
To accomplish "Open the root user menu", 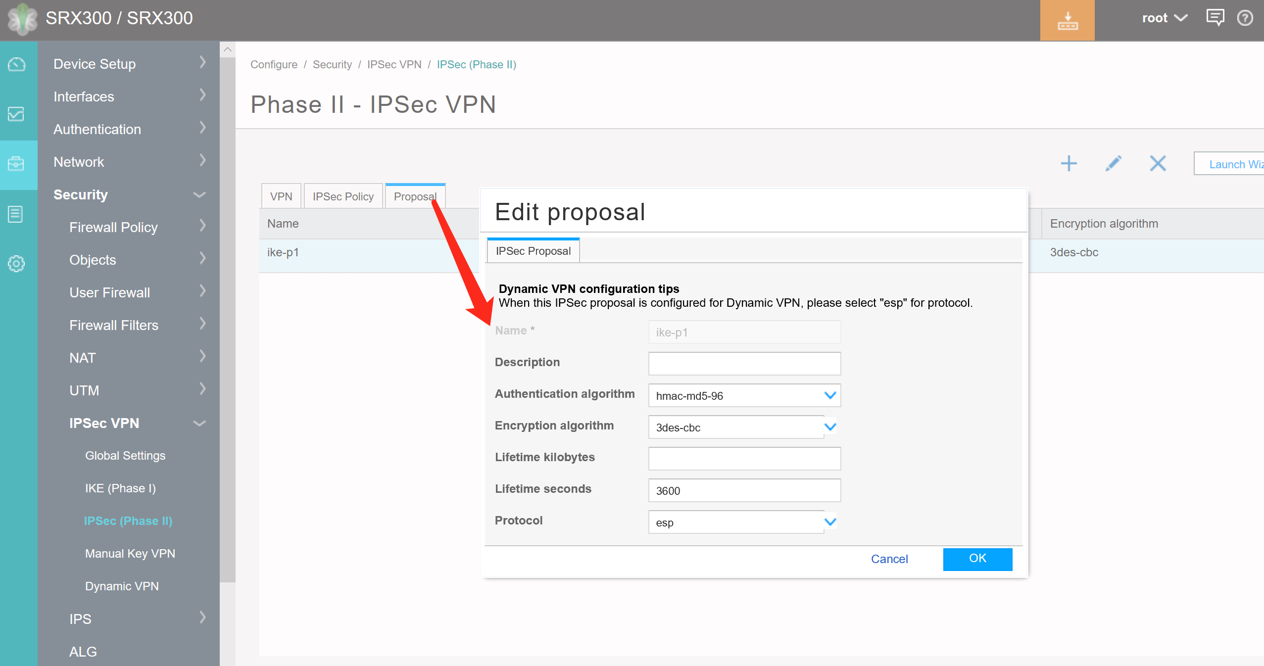I will 1164,18.
